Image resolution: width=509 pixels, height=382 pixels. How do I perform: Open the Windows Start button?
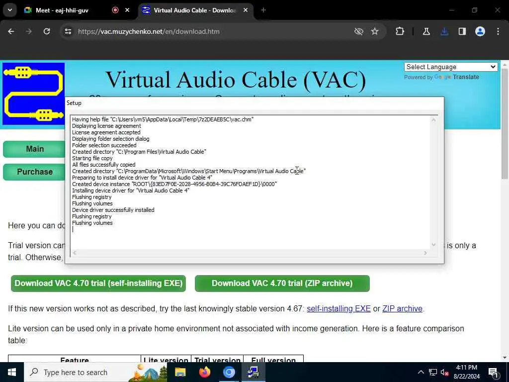click(12, 372)
